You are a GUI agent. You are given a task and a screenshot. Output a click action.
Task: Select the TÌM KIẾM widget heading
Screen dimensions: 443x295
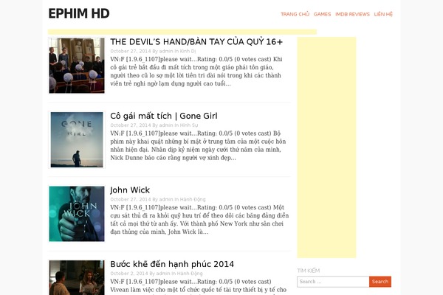309,271
